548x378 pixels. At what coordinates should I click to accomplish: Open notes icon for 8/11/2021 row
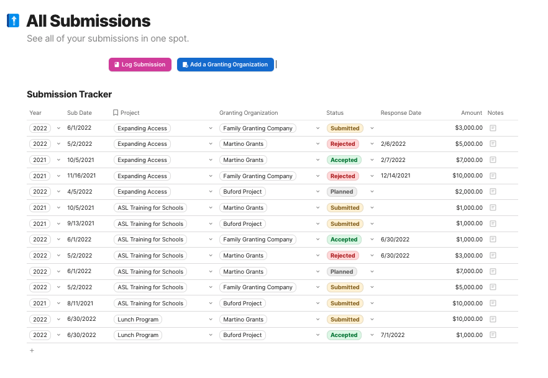pos(493,303)
